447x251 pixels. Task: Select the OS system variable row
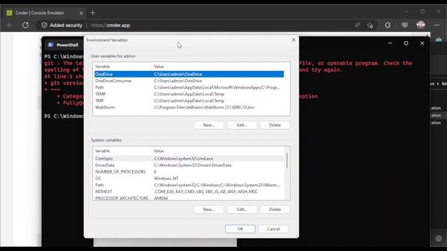point(189,178)
